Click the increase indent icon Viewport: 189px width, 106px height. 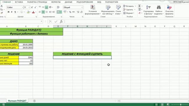pos(54,12)
